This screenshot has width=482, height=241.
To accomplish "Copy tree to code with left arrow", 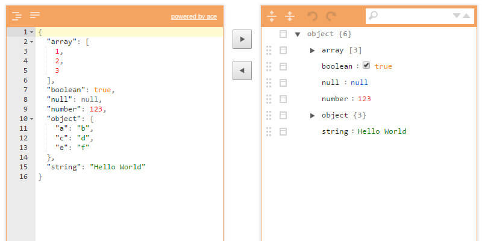I will coord(242,70).
